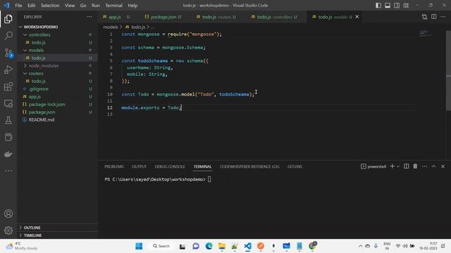Open Chrome from the taskbar

tap(312, 246)
